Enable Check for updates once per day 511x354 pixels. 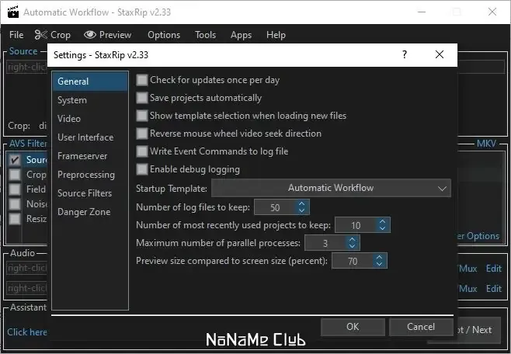142,80
